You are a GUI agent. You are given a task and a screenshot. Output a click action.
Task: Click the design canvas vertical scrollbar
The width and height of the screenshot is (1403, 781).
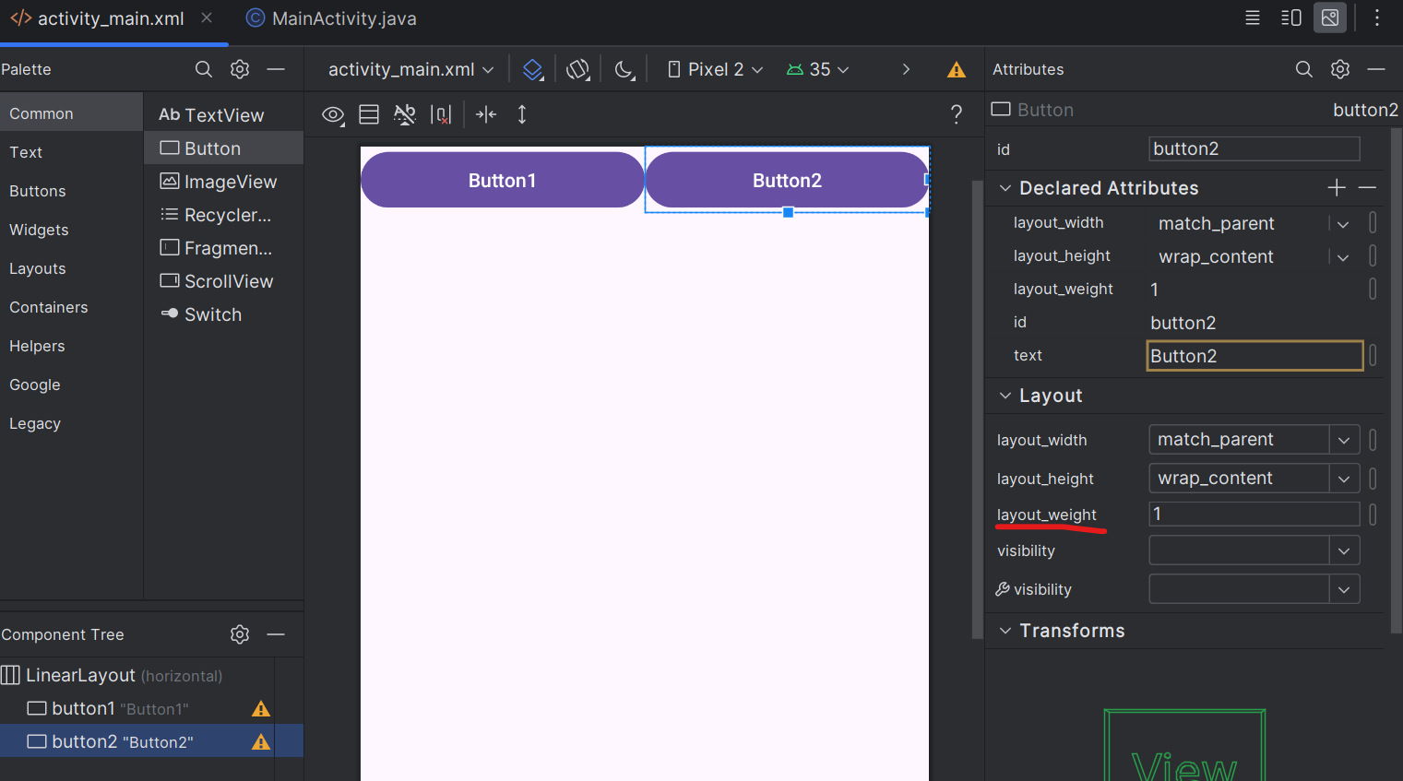[976, 408]
